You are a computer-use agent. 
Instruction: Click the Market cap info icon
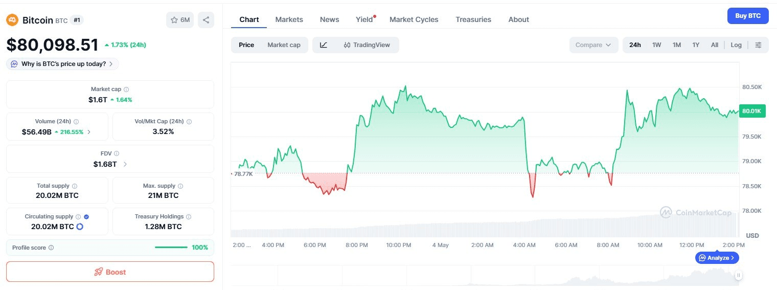[126, 90]
